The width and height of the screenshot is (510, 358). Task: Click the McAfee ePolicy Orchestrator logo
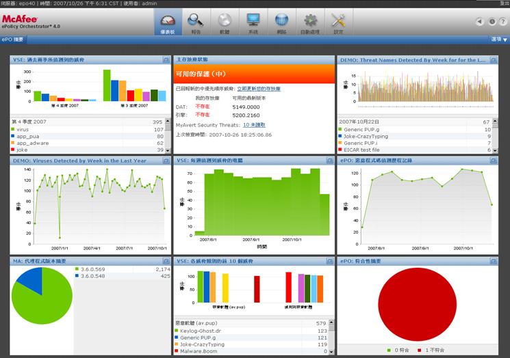[x=31, y=22]
